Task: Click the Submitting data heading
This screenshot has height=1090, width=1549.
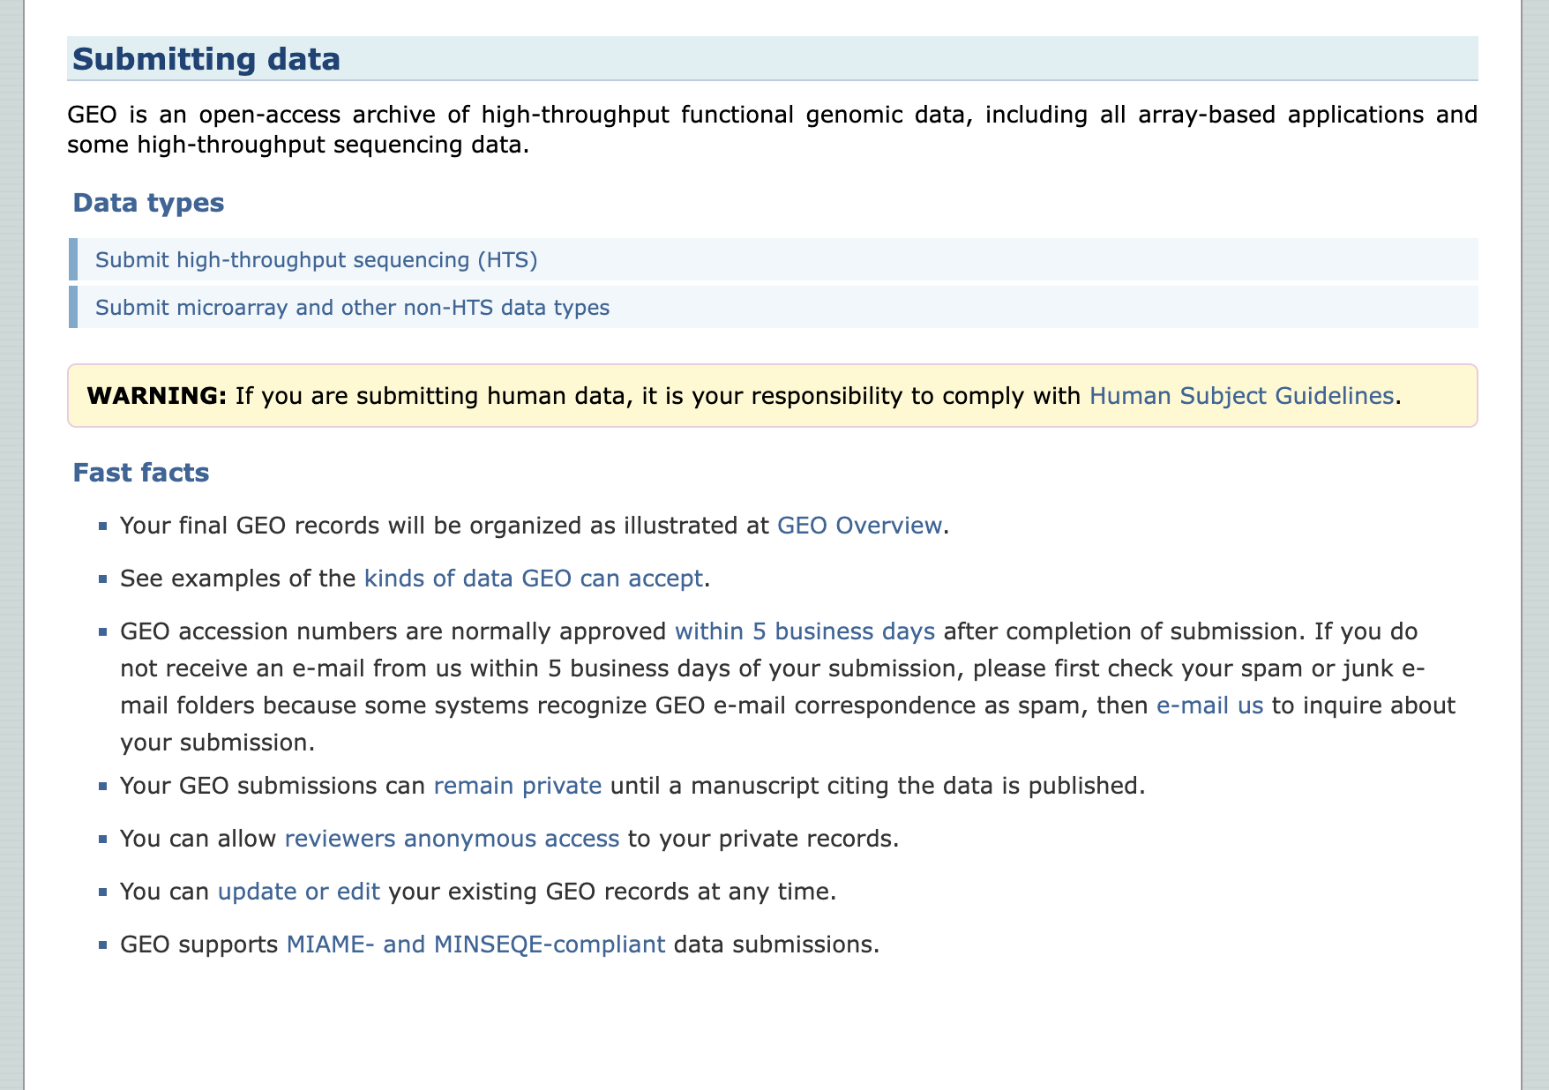Action: tap(206, 59)
